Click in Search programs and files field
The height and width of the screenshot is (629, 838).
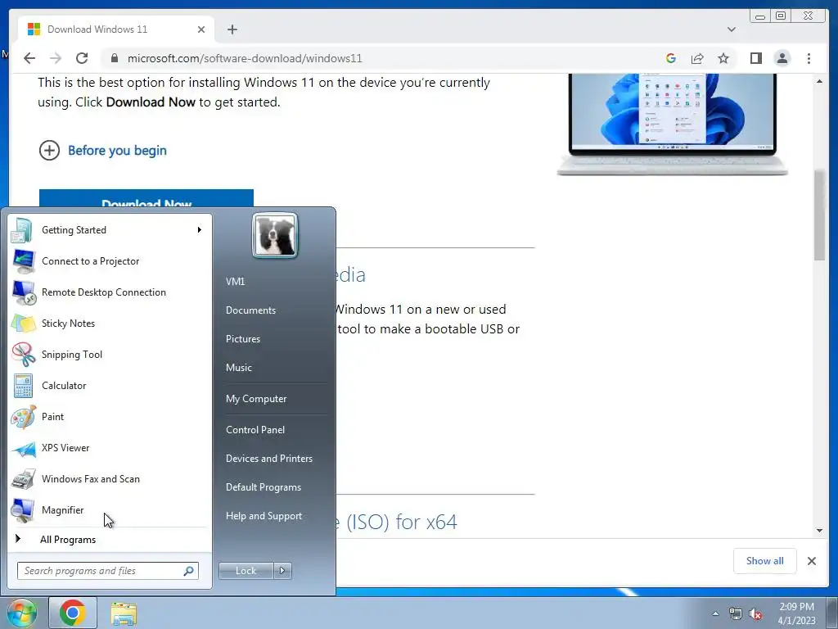[x=108, y=571]
